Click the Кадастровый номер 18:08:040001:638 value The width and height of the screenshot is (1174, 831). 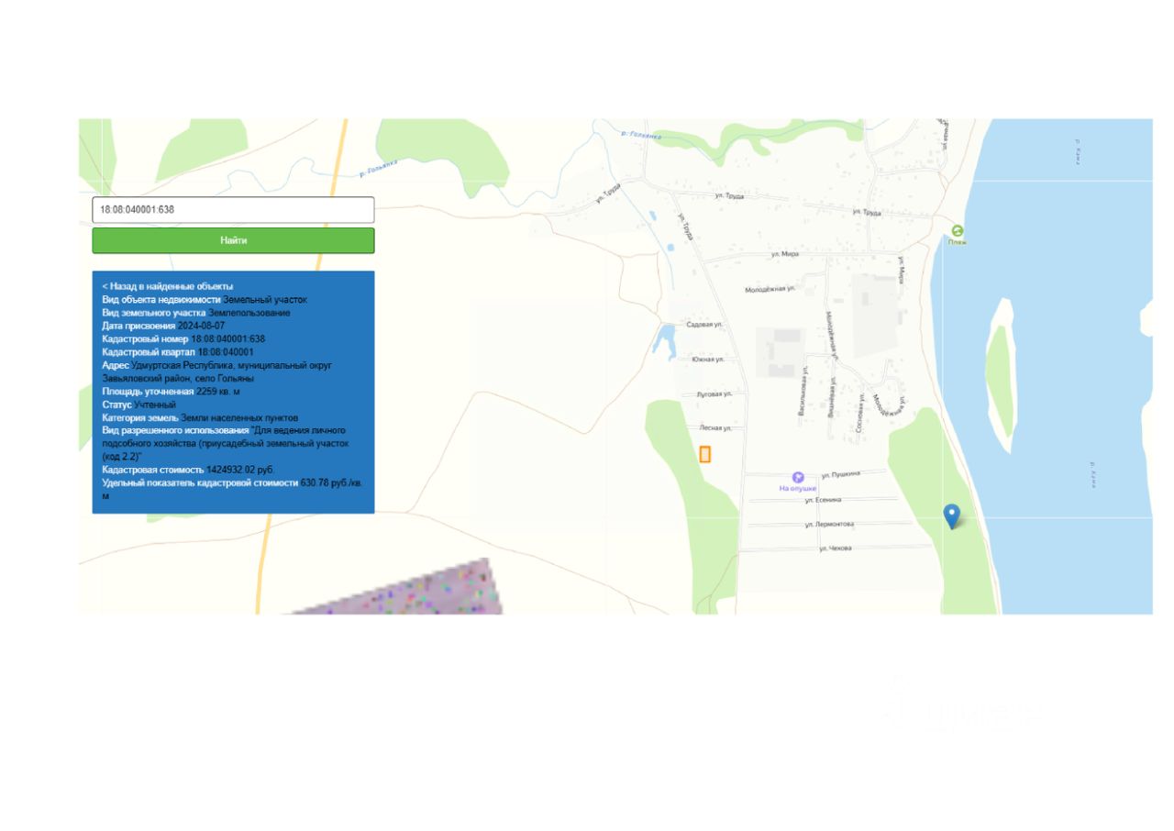tap(227, 339)
